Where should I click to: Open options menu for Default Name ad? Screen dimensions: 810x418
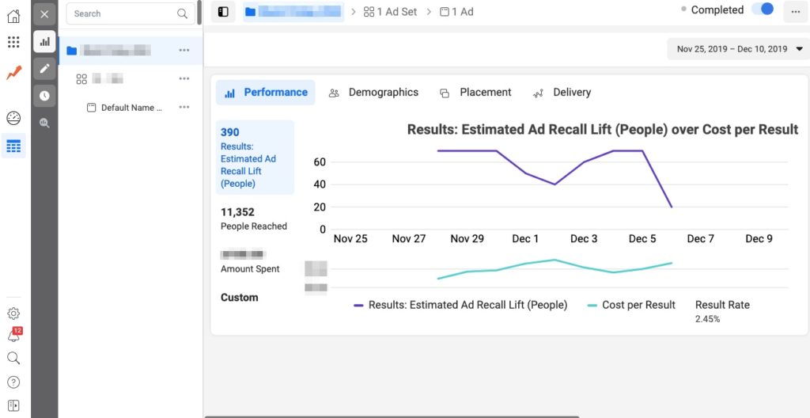tap(184, 108)
